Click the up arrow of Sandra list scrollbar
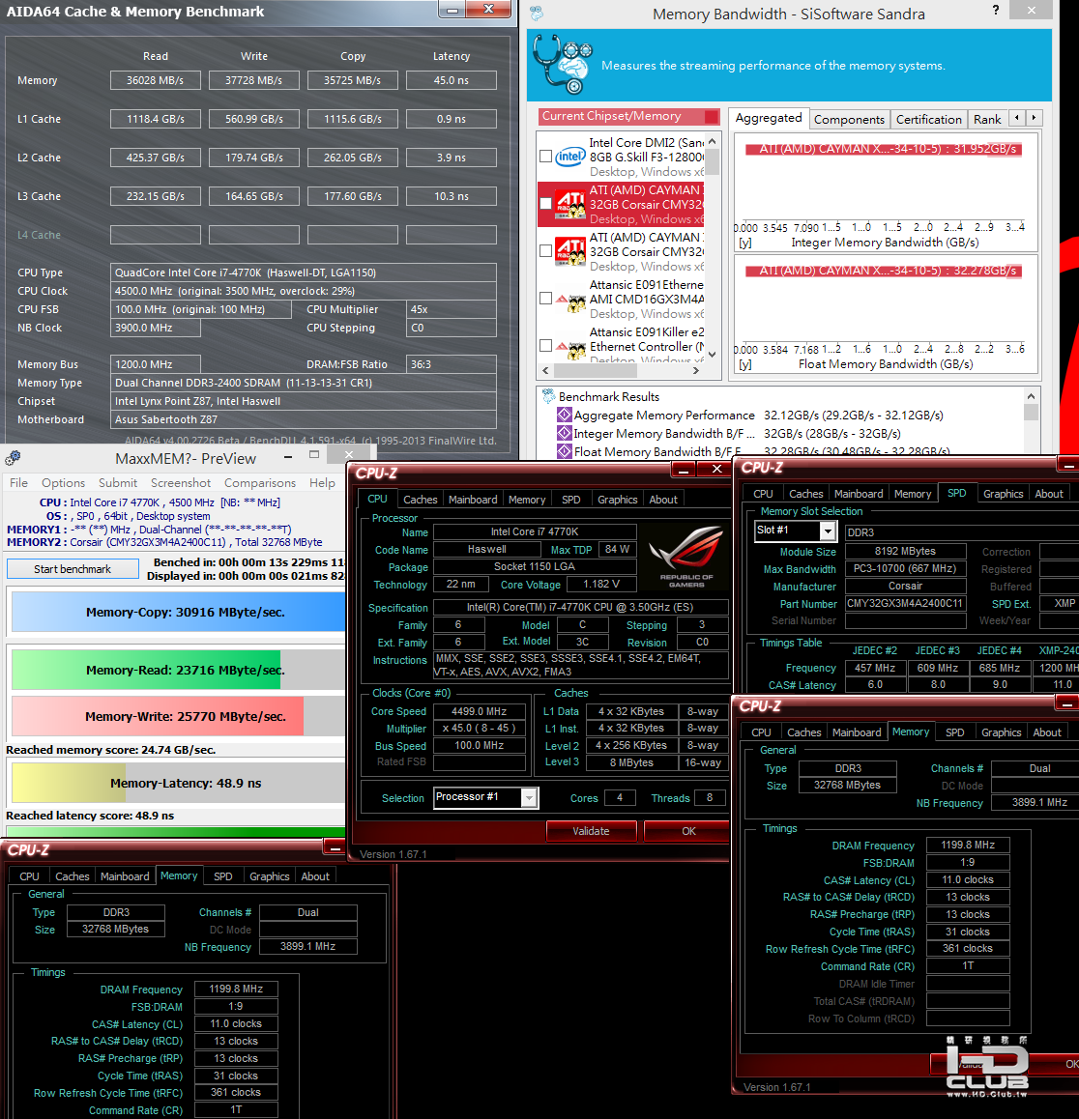 [712, 141]
